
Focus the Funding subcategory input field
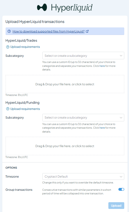[x=83, y=118]
